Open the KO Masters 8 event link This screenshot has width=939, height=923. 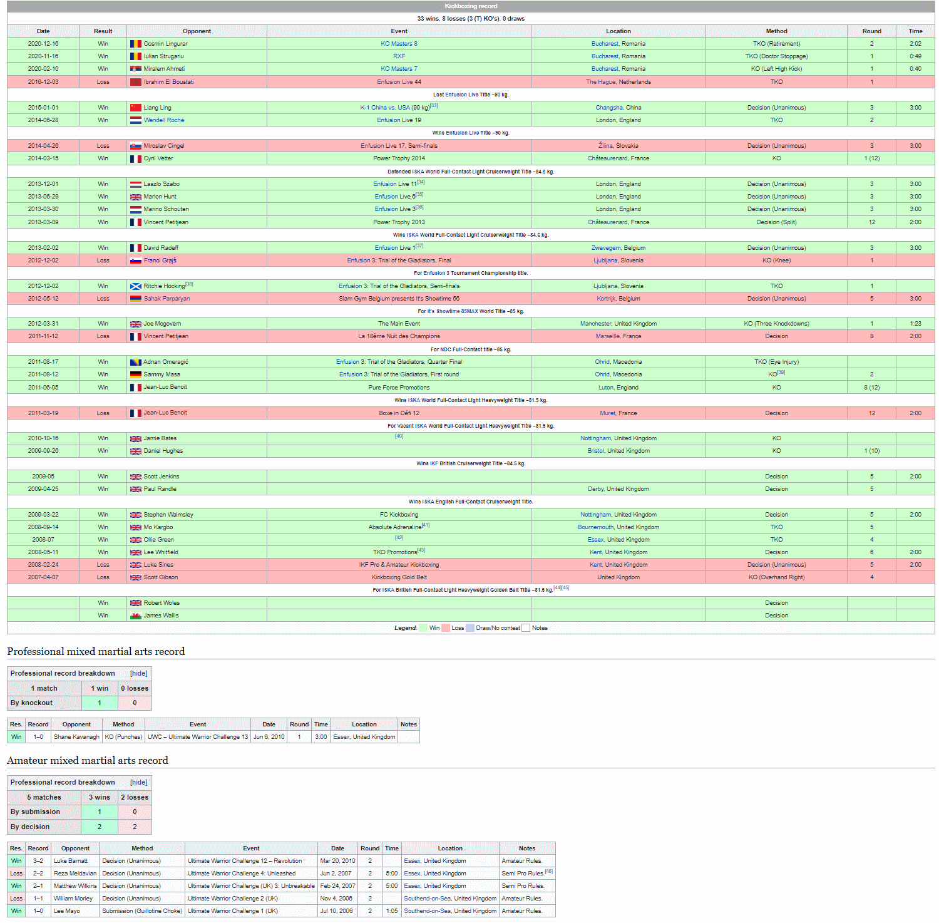click(399, 44)
